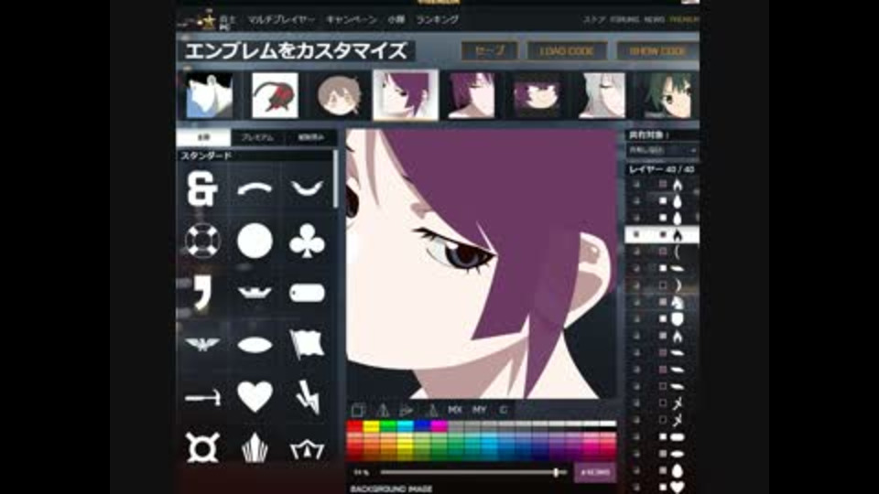Hide the rounded rectangle layer

636,437
